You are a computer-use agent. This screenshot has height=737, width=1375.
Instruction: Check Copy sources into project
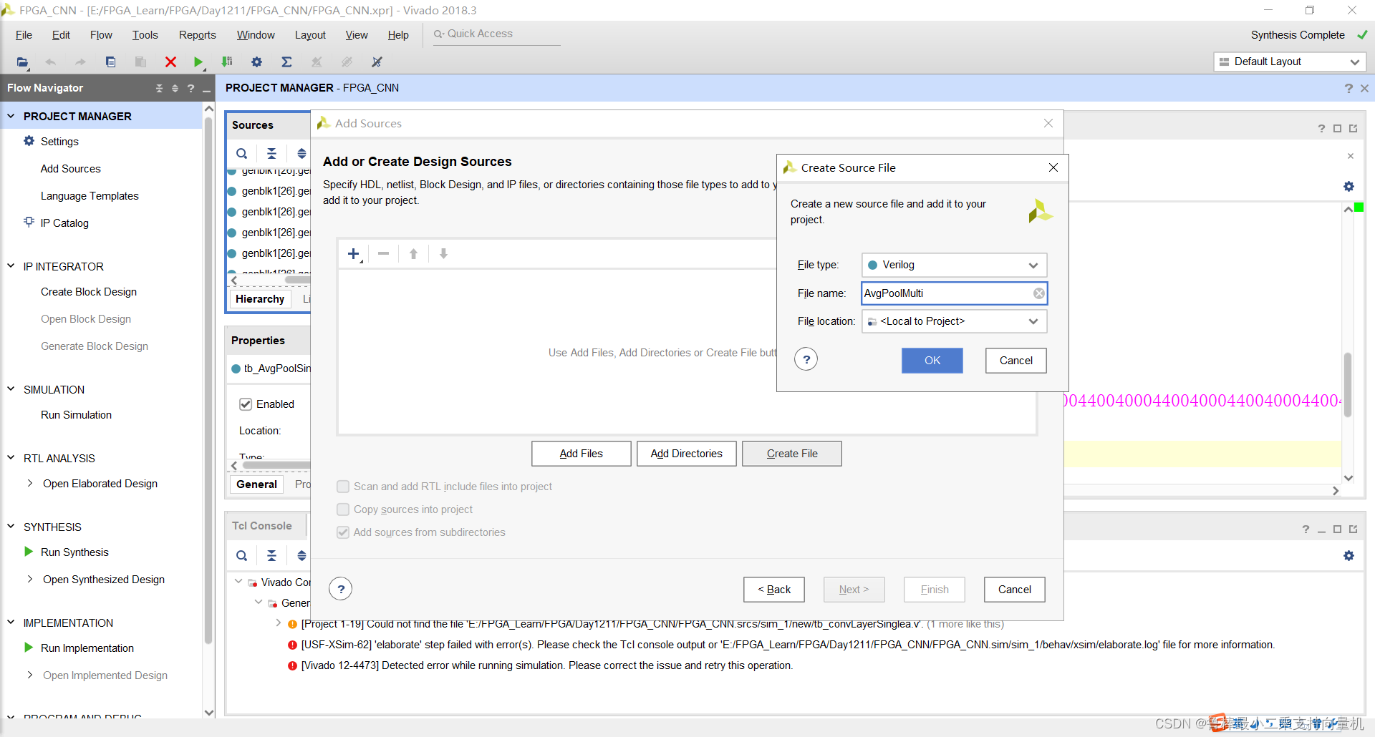[343, 509]
